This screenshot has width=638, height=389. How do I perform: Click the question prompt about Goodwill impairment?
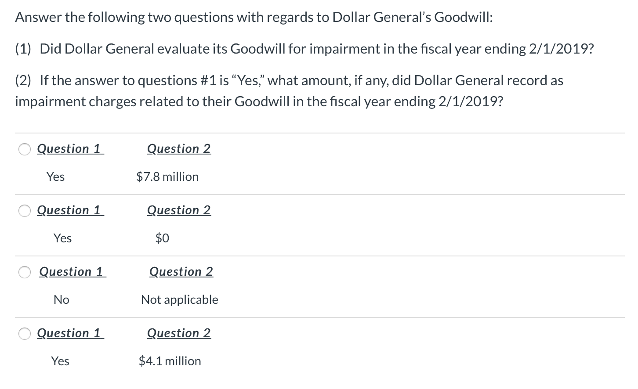304,49
